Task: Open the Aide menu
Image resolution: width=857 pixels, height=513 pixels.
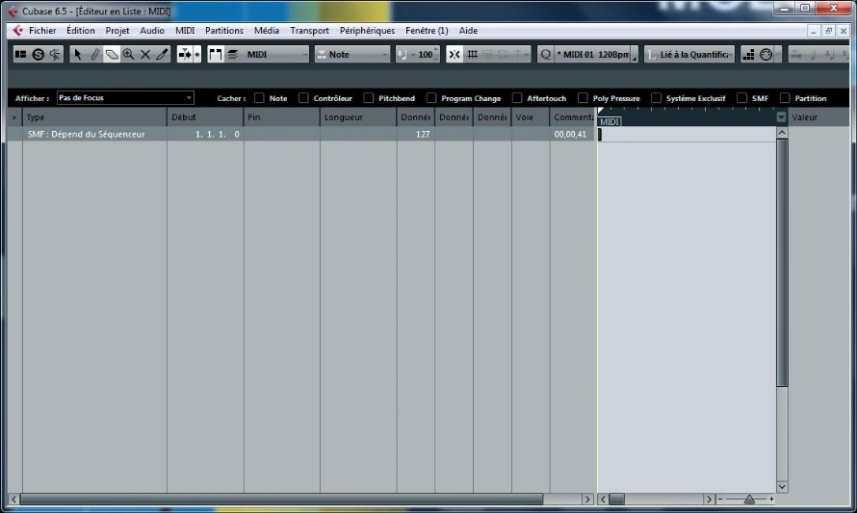Action: pyautogui.click(x=468, y=31)
